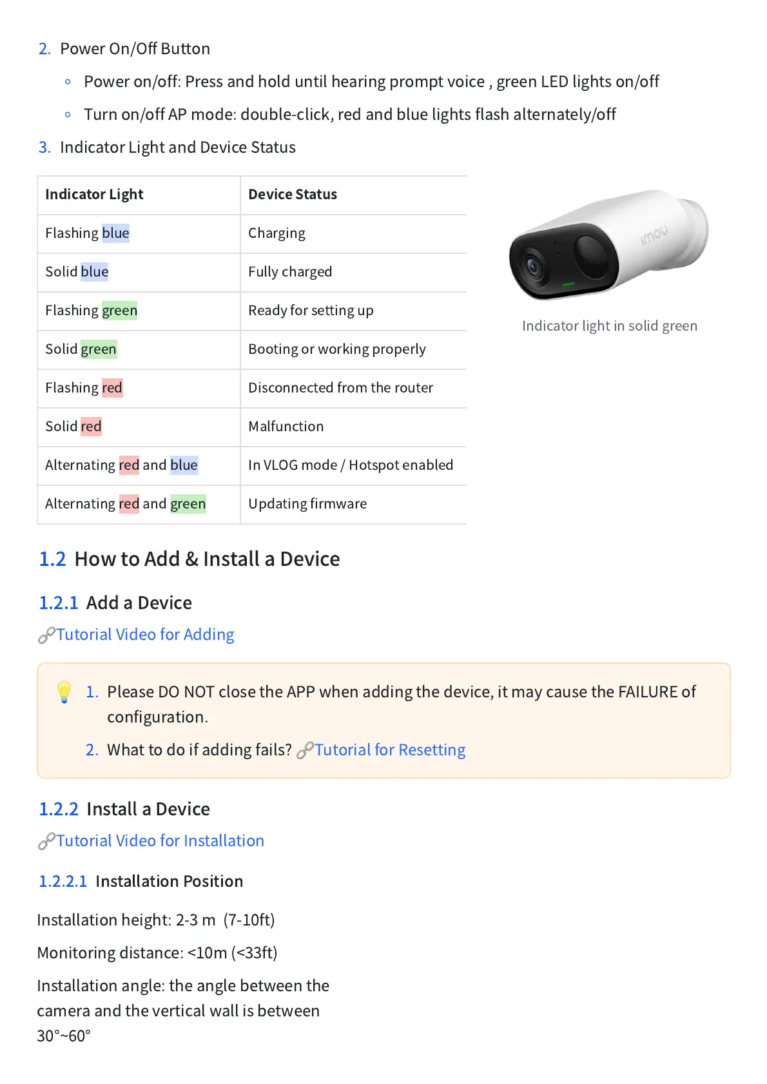This screenshot has width=767, height=1084.
Task: Click the chain icon beside Tutorial Video for Adding
Action: [46, 635]
